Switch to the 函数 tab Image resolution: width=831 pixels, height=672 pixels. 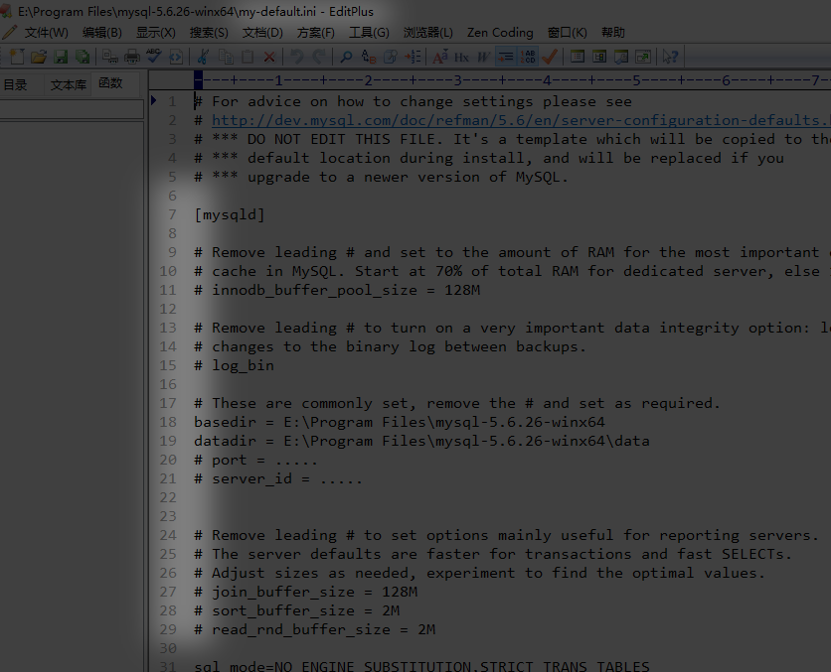pyautogui.click(x=110, y=83)
